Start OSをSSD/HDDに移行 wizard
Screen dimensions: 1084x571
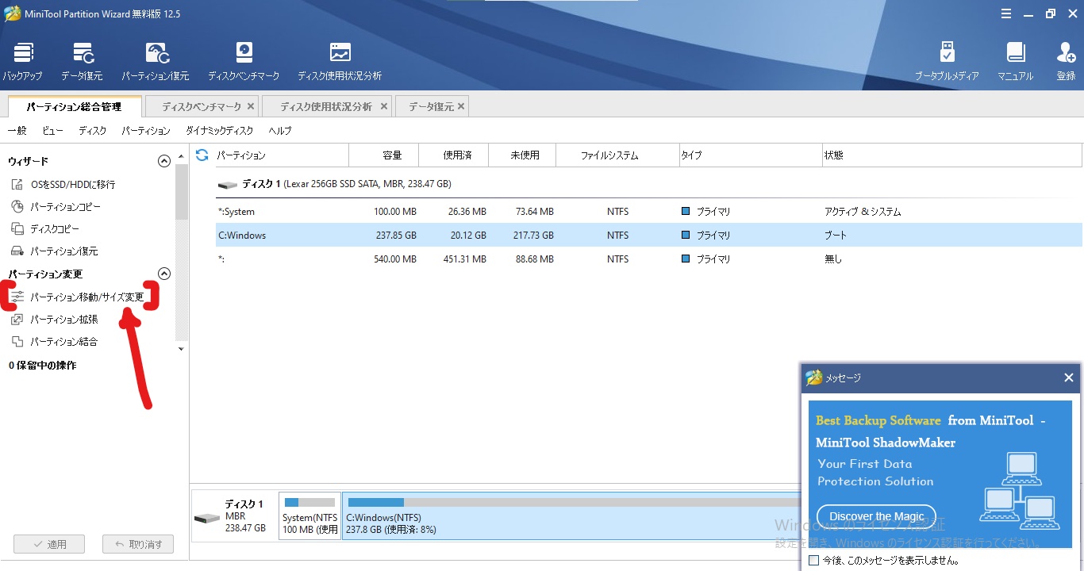(x=63, y=184)
